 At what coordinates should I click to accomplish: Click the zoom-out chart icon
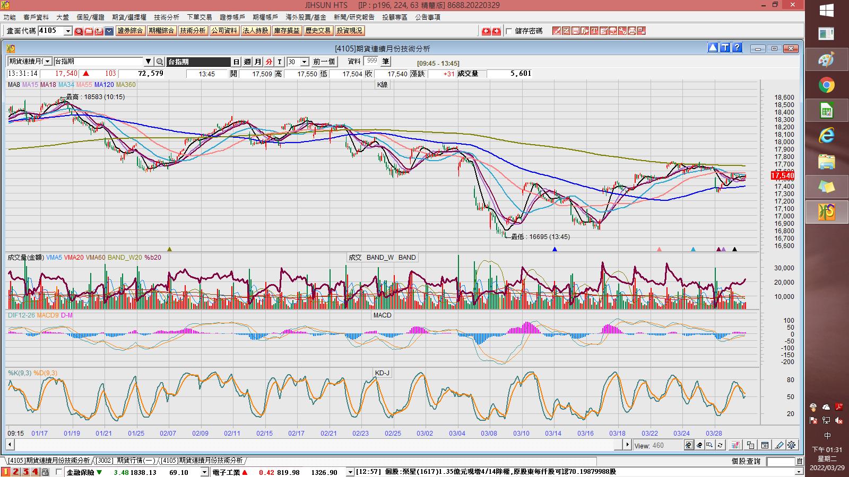pos(699,445)
